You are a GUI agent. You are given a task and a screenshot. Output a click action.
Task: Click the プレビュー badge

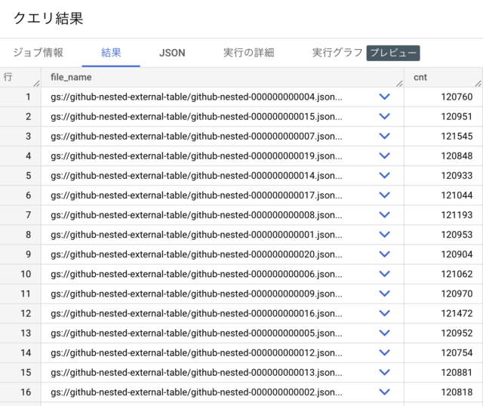click(393, 53)
